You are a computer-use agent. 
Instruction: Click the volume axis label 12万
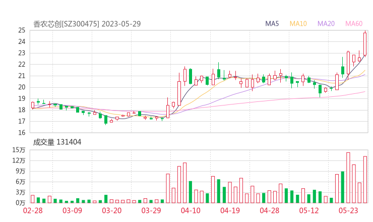click(x=19, y=161)
